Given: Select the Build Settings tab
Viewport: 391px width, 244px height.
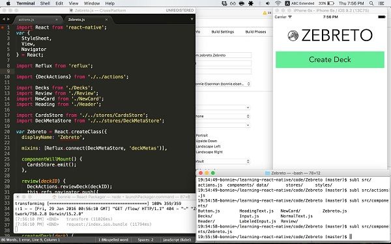Looking at the screenshot, I should click(223, 32).
